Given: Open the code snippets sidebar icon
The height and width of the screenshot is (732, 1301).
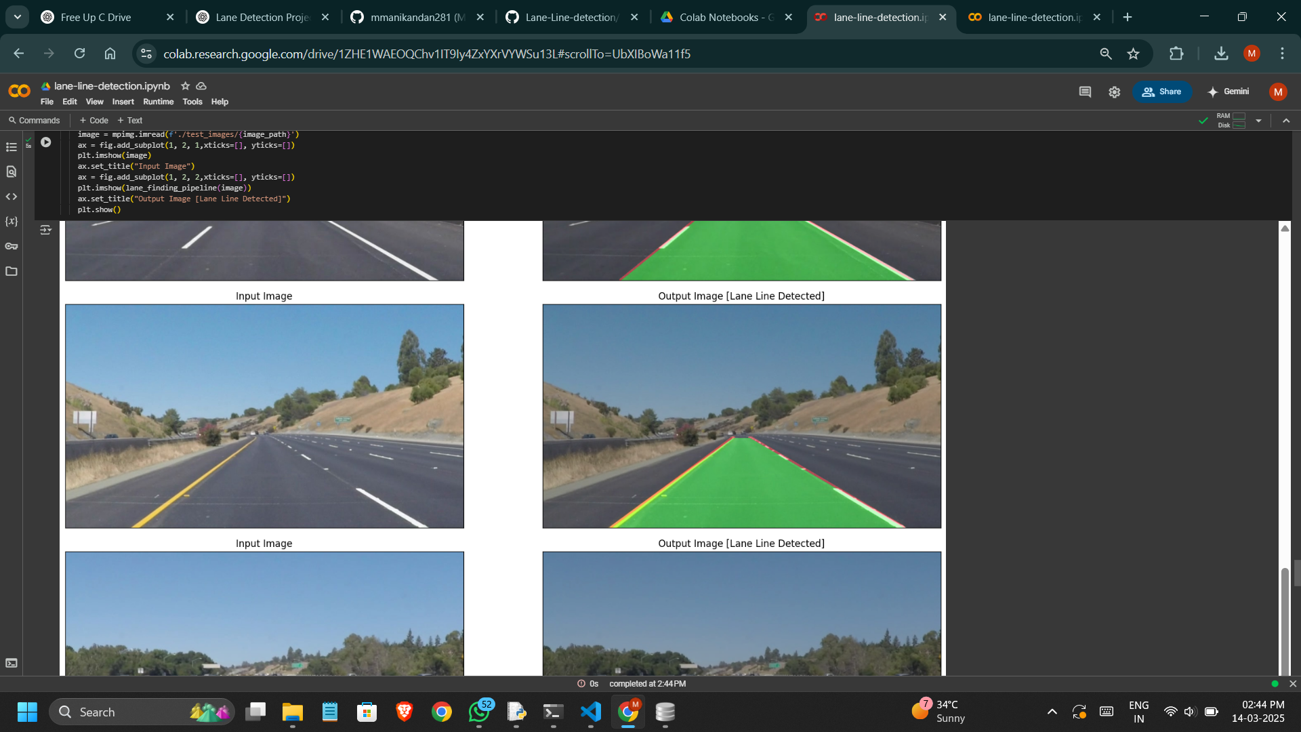Looking at the screenshot, I should [x=12, y=197].
